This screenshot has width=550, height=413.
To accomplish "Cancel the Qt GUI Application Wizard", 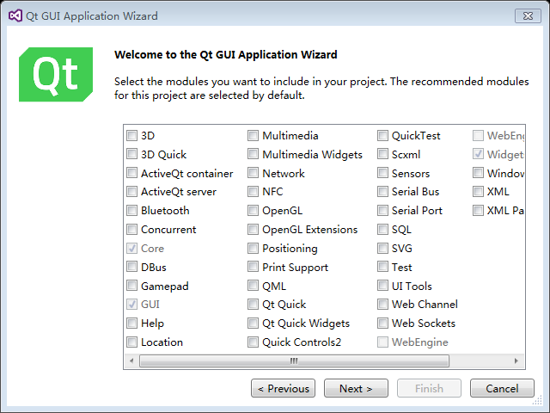I will pyautogui.click(x=502, y=388).
